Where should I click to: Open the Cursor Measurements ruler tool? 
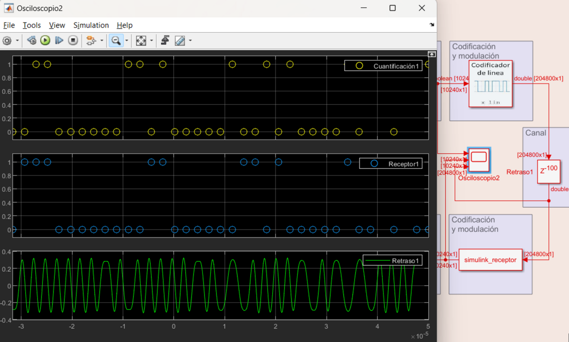[x=180, y=41]
